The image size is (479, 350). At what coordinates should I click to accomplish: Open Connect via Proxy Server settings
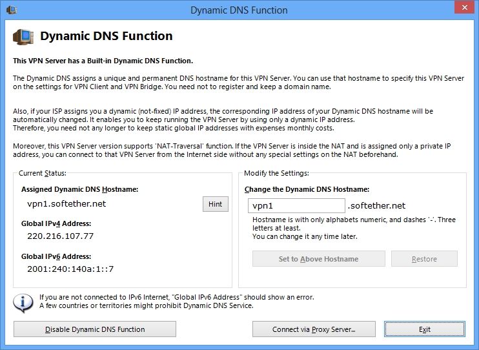[314, 329]
